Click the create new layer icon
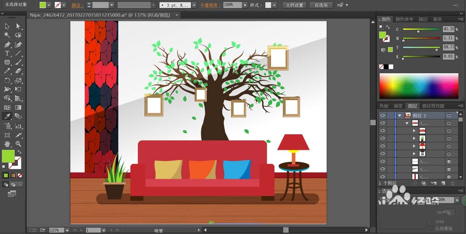Screen dimensions: 466x234 443,184
